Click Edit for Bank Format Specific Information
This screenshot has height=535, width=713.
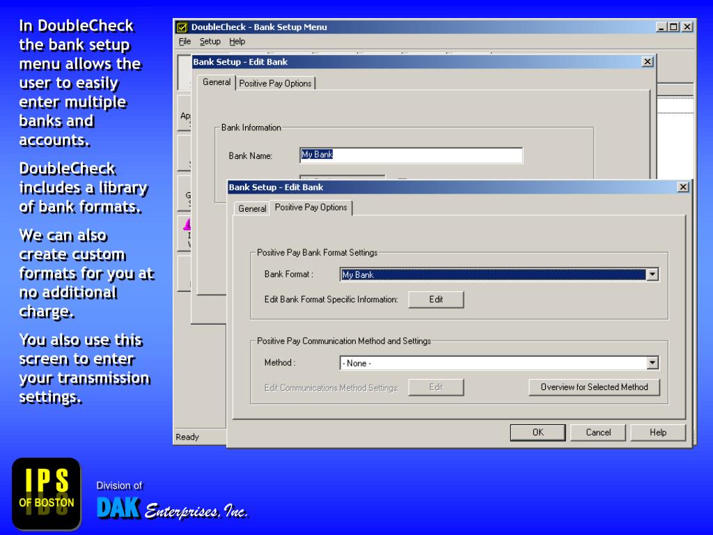(x=436, y=300)
